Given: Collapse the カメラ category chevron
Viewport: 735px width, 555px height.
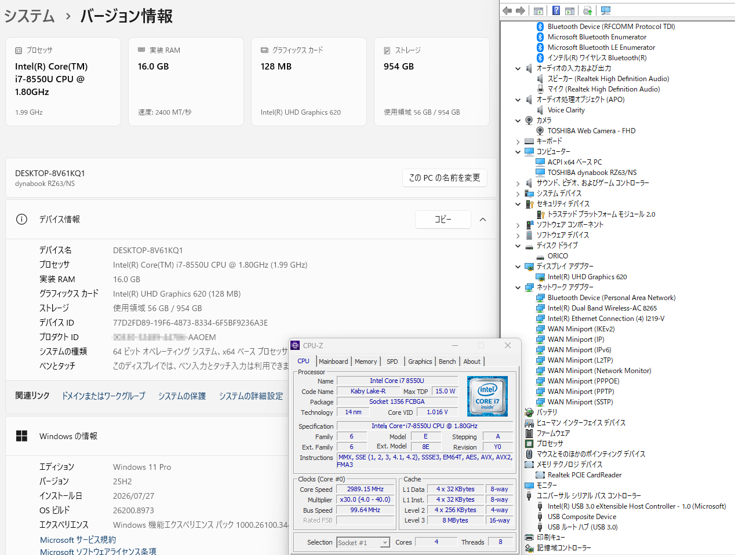Looking at the screenshot, I should (x=518, y=121).
